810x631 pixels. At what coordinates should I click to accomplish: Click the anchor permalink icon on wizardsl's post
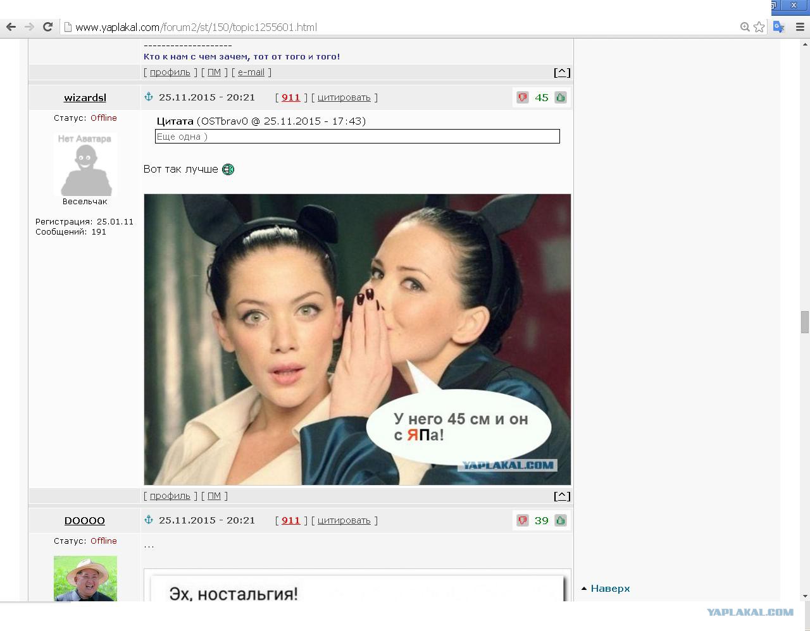coord(149,97)
